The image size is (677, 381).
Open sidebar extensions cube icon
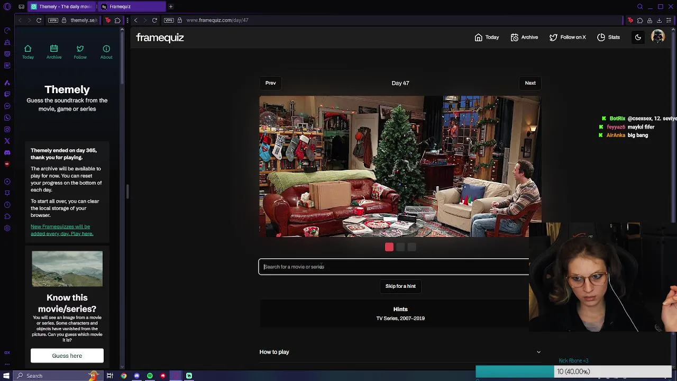(7, 216)
